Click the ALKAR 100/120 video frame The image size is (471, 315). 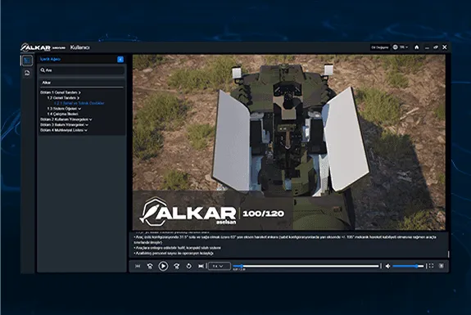pyautogui.click(x=289, y=142)
